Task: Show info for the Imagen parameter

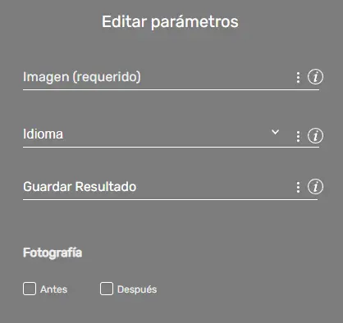Action: pos(315,77)
